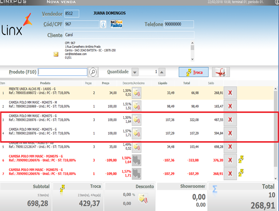The height and width of the screenshot is (211, 279).
Task: Click the Subtotal value 698,28
Action: 38,203
